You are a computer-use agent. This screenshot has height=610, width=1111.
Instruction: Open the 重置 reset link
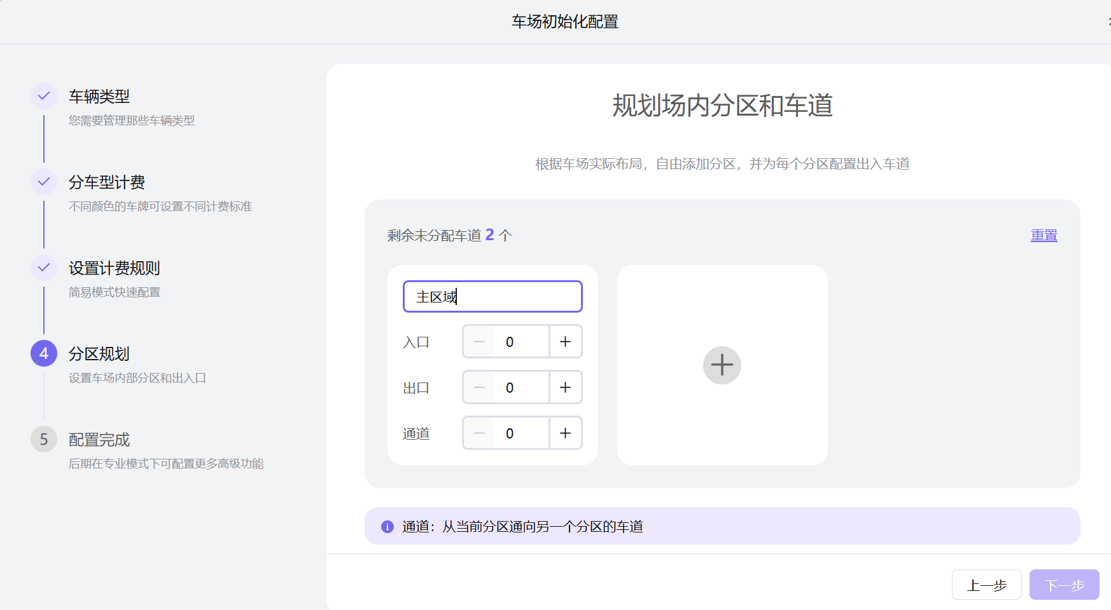(1044, 234)
